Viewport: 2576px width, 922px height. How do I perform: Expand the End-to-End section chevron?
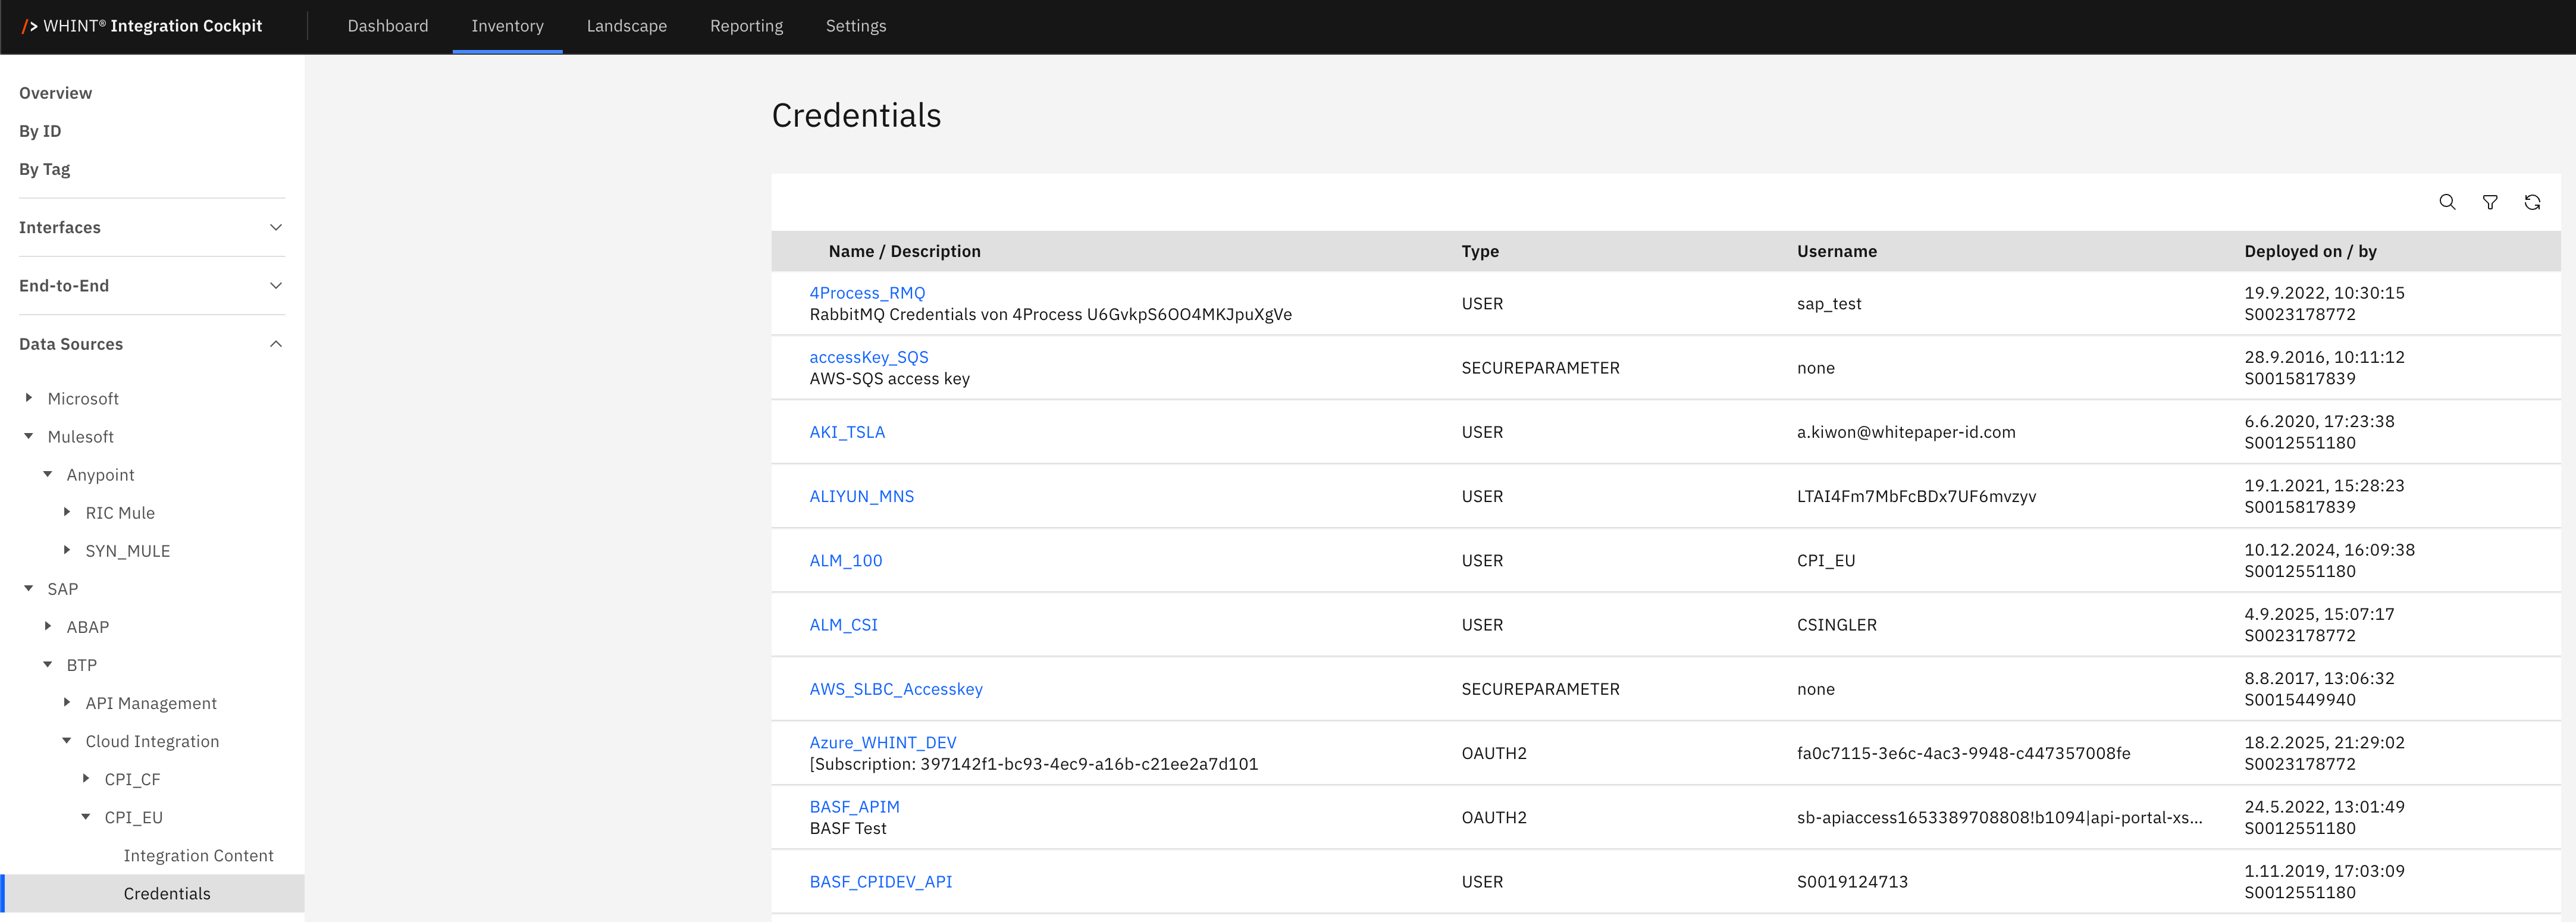point(276,286)
